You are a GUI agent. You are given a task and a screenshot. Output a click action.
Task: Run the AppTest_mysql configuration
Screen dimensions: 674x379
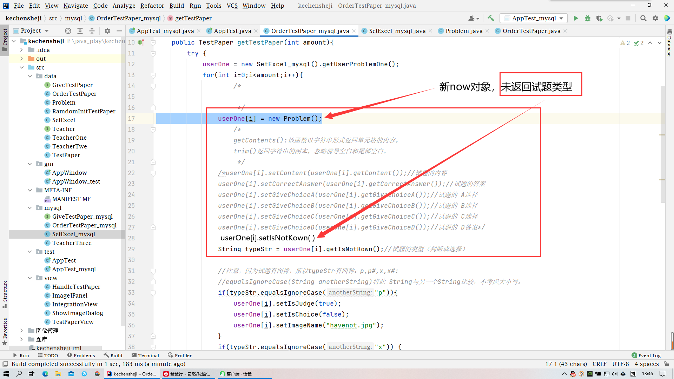[x=576, y=18]
